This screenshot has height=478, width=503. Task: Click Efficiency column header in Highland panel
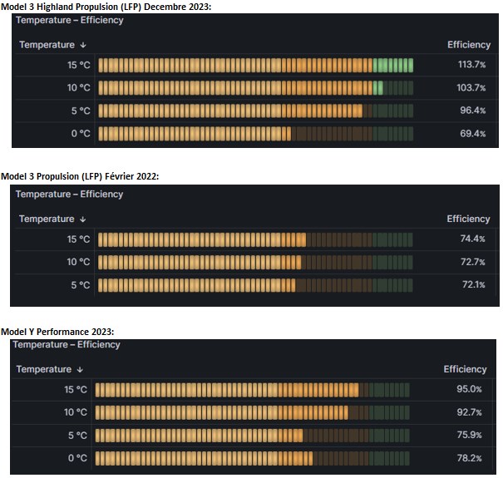tap(469, 45)
